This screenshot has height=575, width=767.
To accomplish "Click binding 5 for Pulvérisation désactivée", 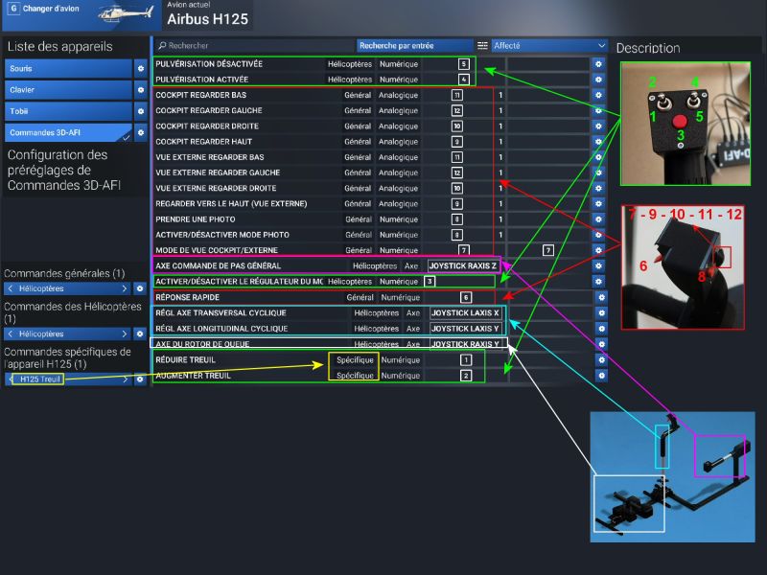I will pos(463,64).
